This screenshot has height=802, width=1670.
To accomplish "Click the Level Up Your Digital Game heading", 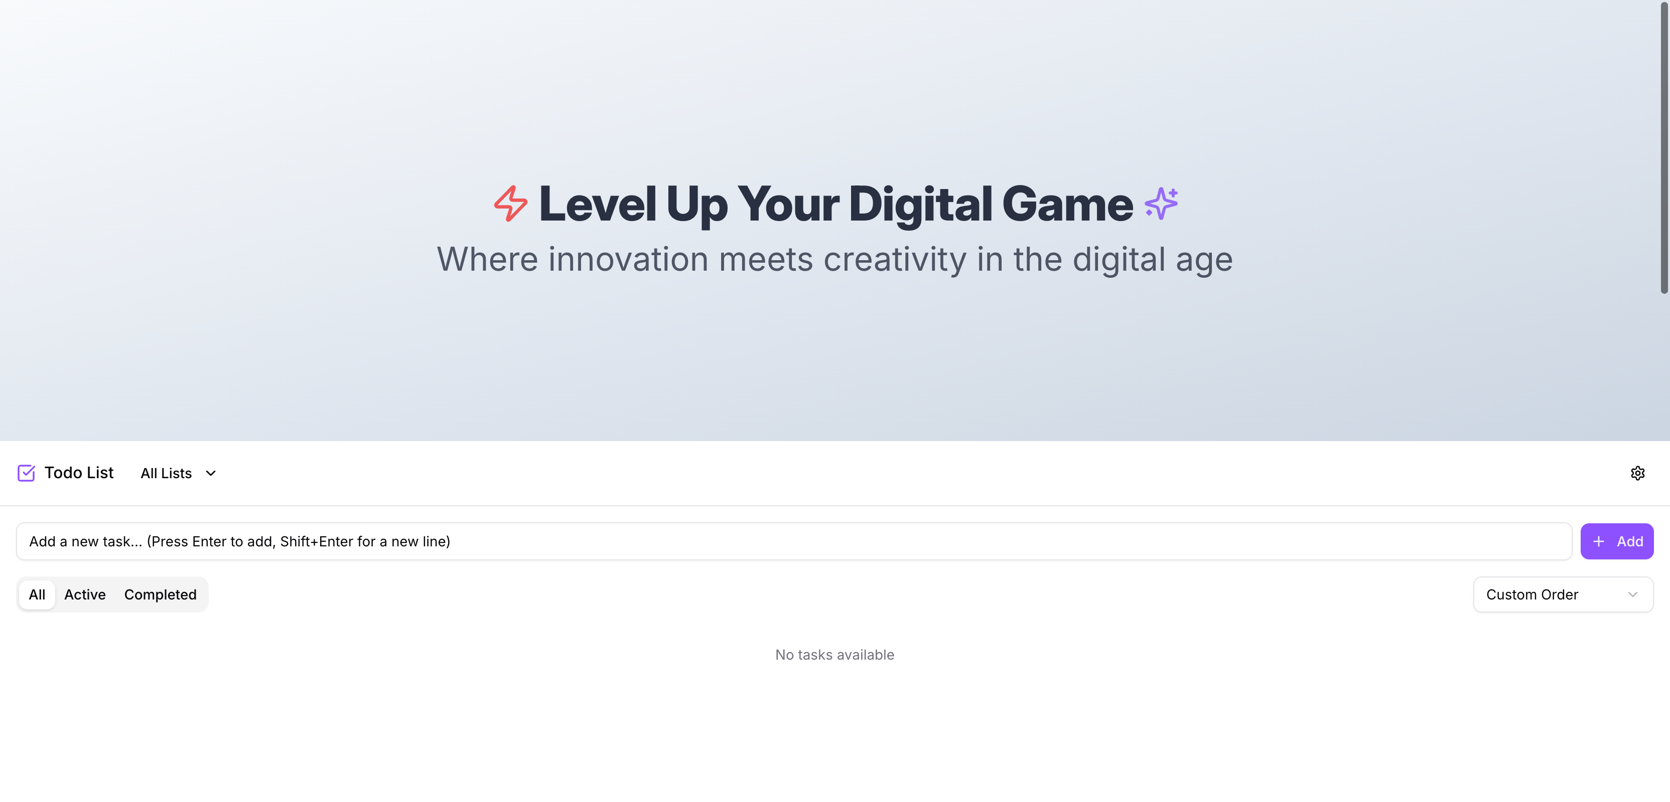I will [836, 204].
